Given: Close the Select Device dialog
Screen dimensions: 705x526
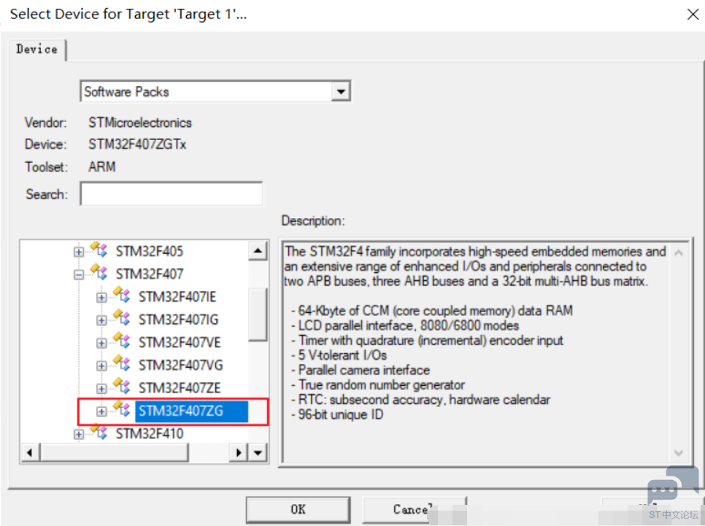Looking at the screenshot, I should pyautogui.click(x=693, y=15).
